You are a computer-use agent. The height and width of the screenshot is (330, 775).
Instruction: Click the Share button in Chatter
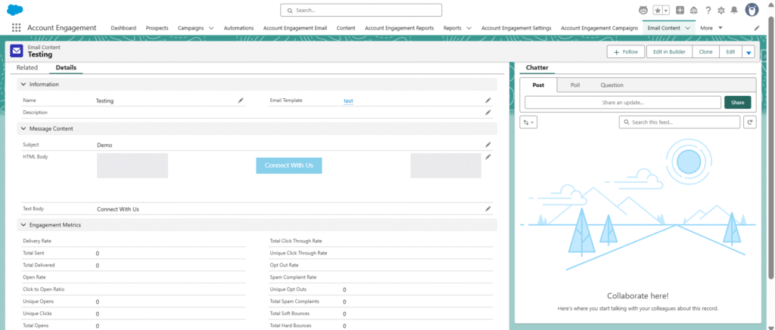(x=737, y=102)
